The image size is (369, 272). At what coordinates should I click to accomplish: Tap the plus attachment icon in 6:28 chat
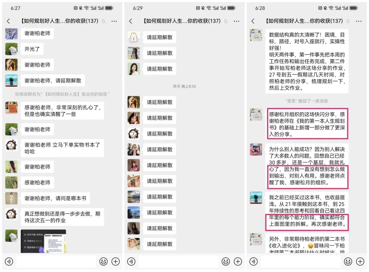point(360,261)
